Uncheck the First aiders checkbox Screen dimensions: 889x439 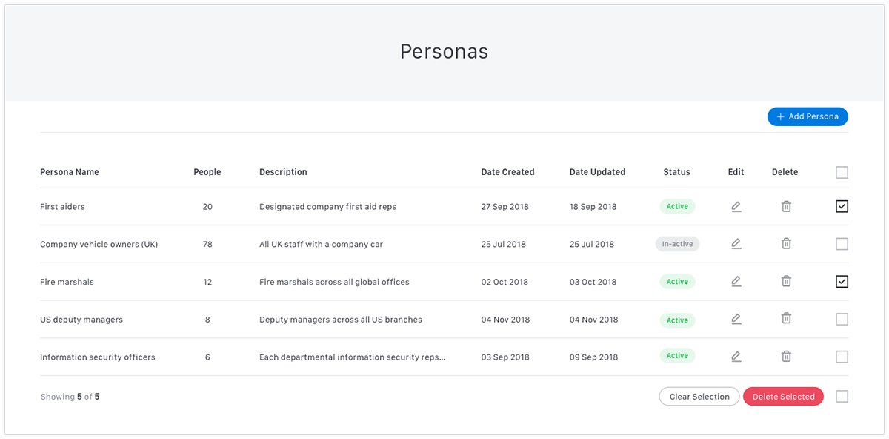(842, 207)
